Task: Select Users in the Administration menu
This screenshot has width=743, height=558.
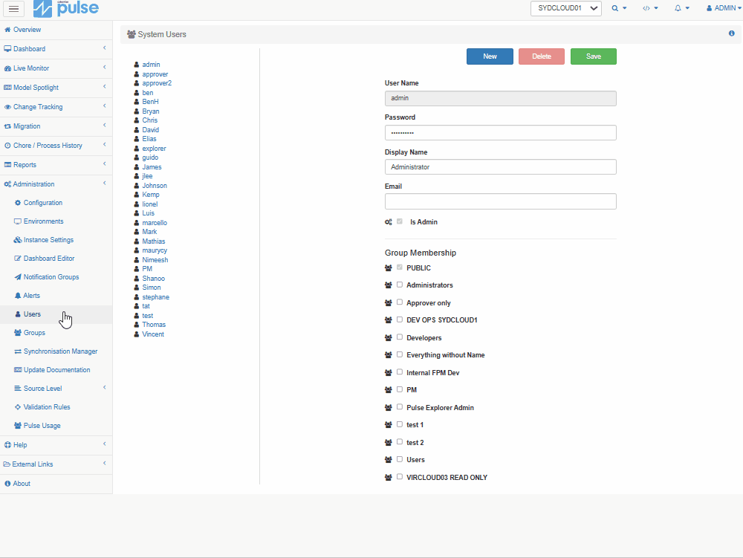Action: 56,314
